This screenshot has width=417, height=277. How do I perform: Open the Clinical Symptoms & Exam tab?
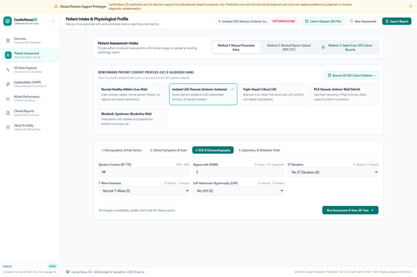[169, 150]
